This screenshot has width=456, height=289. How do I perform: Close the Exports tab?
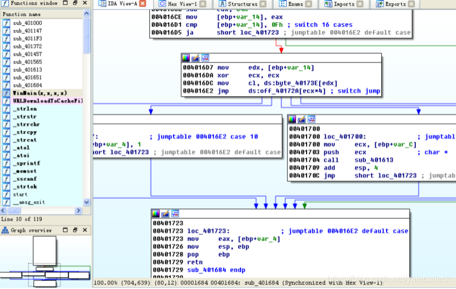point(411,4)
